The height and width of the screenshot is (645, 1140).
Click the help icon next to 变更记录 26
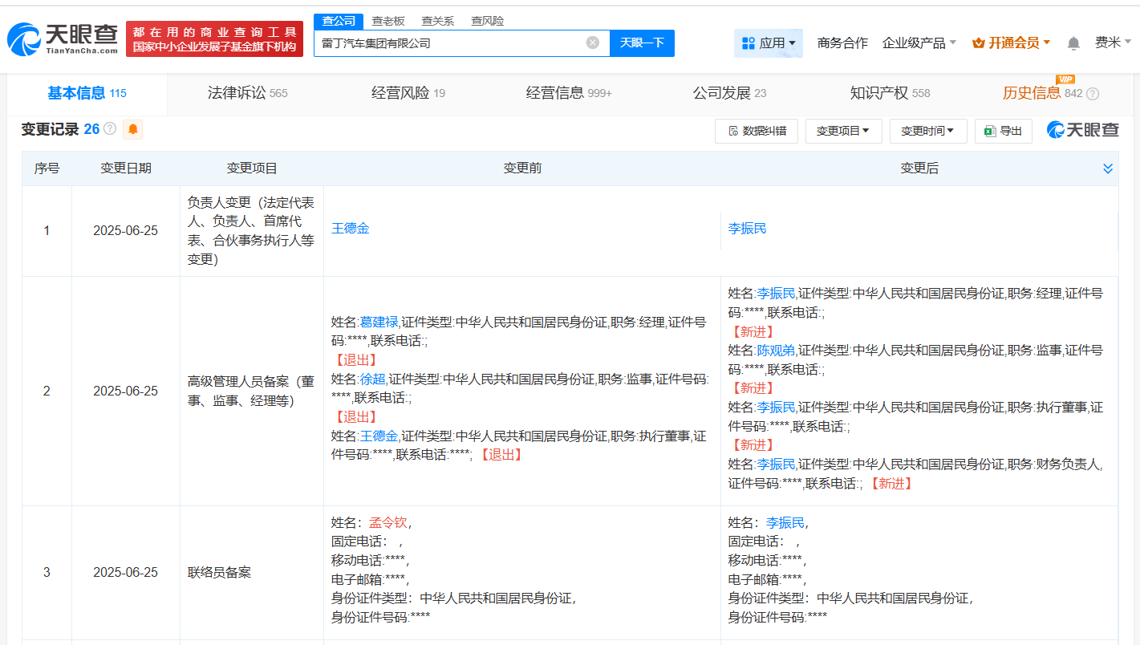pyautogui.click(x=111, y=129)
